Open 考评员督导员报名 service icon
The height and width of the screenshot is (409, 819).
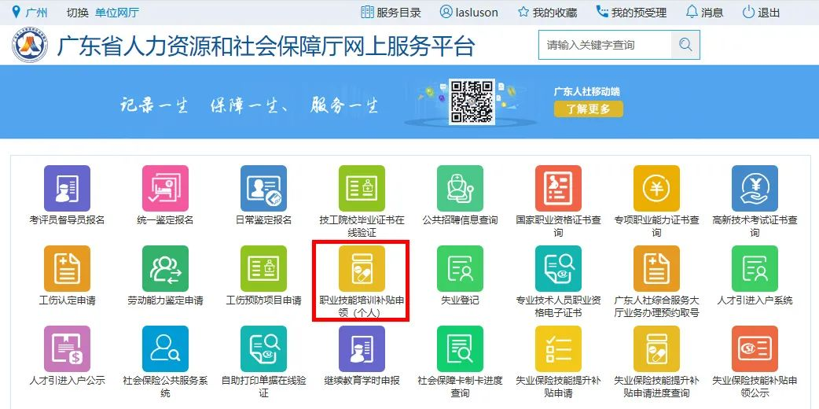67,188
